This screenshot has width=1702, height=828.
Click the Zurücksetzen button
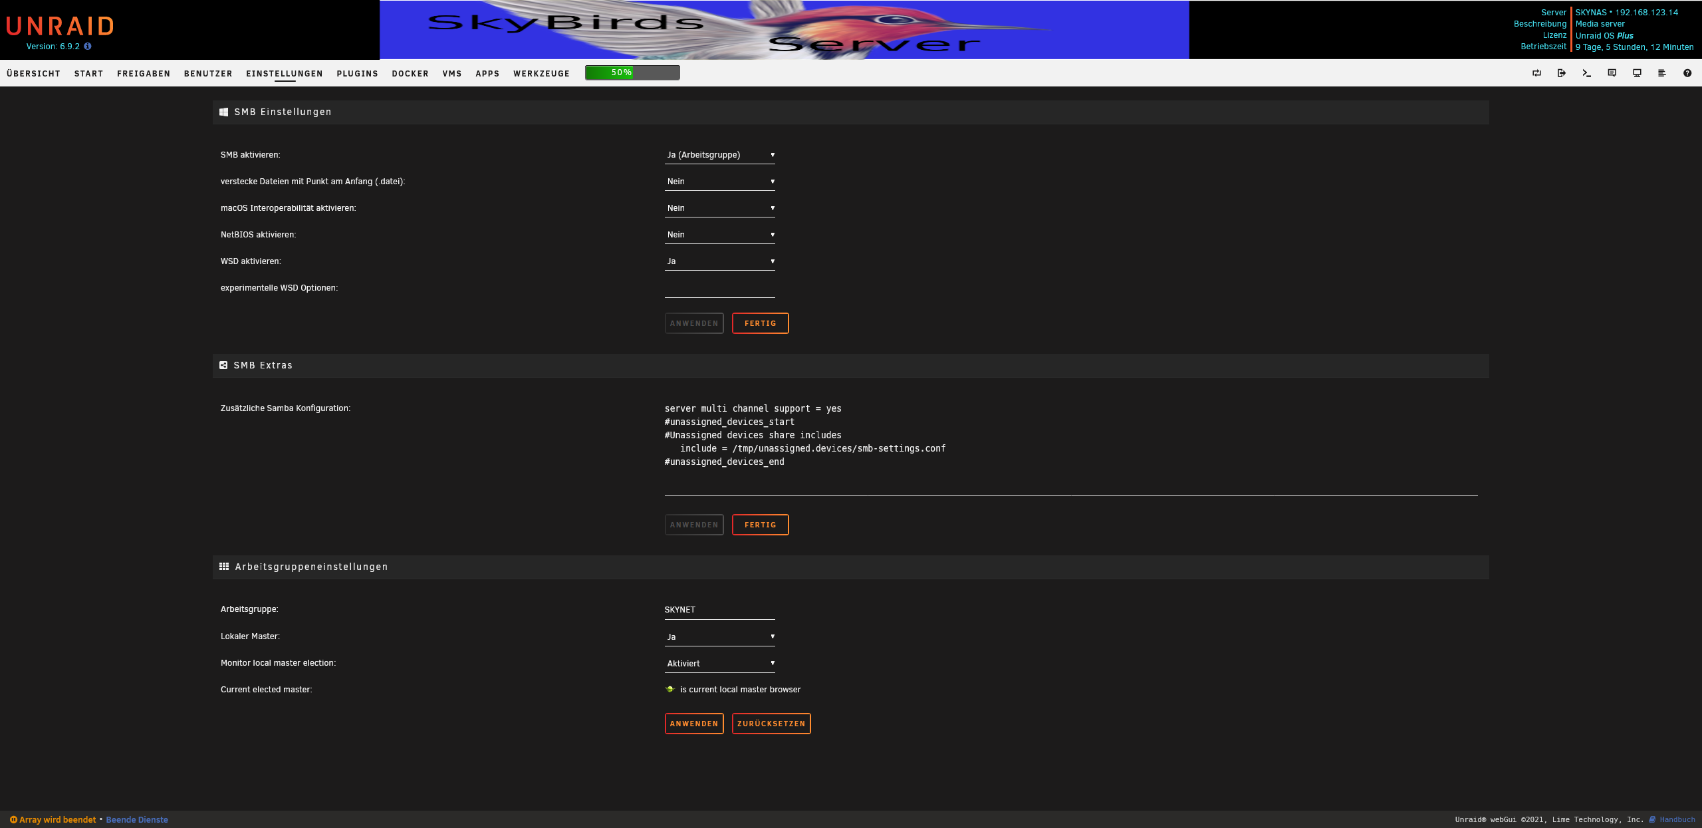point(771,724)
